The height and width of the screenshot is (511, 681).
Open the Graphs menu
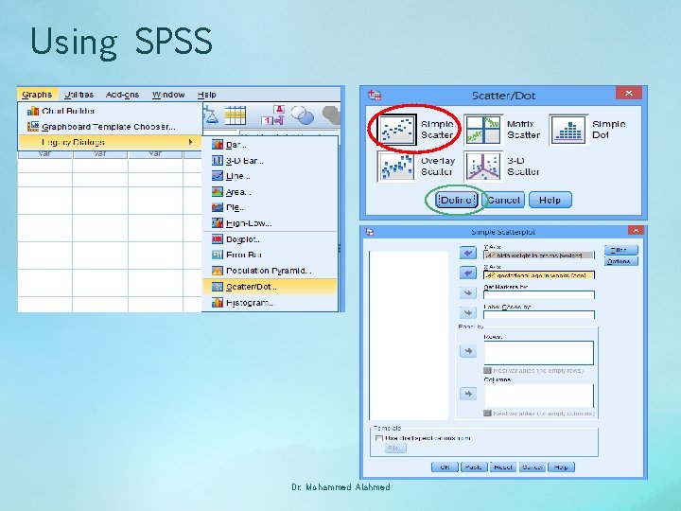(x=37, y=95)
